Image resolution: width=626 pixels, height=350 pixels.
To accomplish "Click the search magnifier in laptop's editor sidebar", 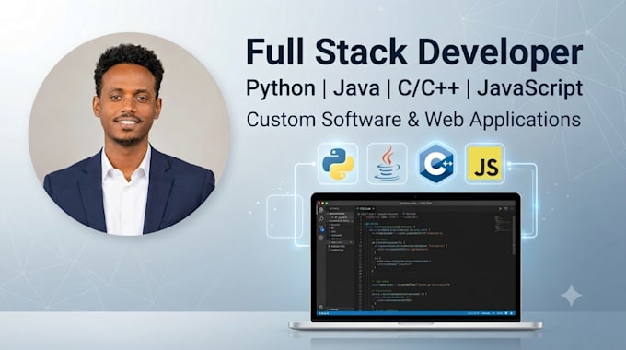I will click(321, 219).
